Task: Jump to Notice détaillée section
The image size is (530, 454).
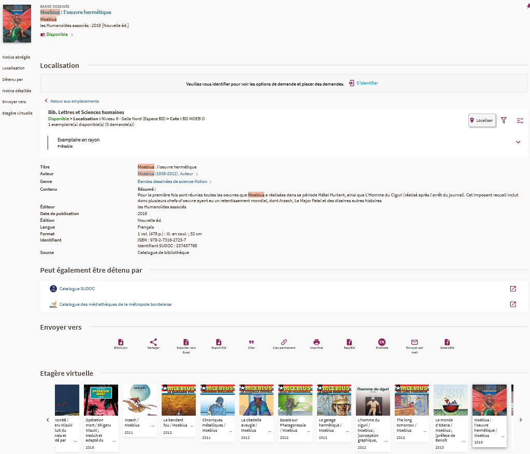Action: (17, 91)
